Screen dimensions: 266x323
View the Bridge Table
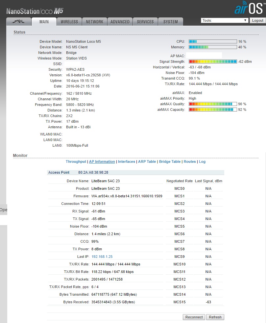coord(170,162)
